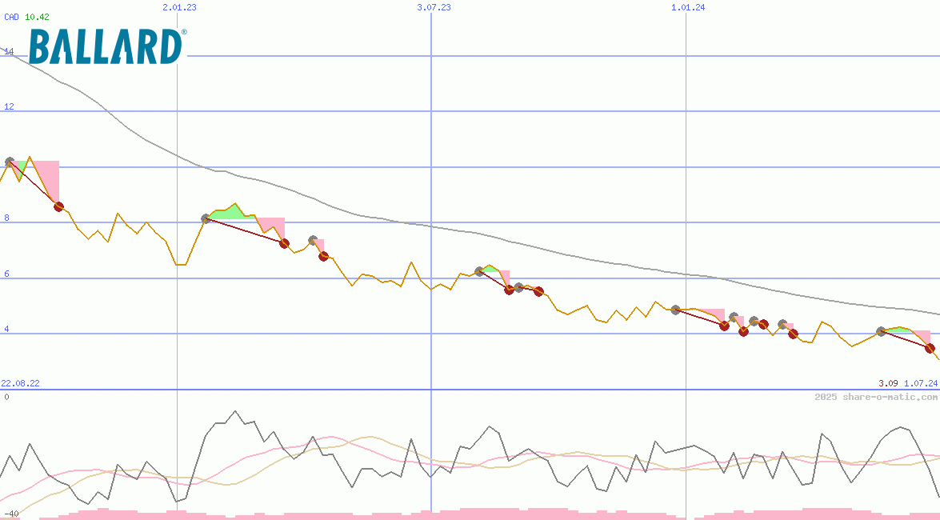Click the last gray entry marker on the price 4 line
Image resolution: width=940 pixels, height=520 pixels.
coord(881,331)
